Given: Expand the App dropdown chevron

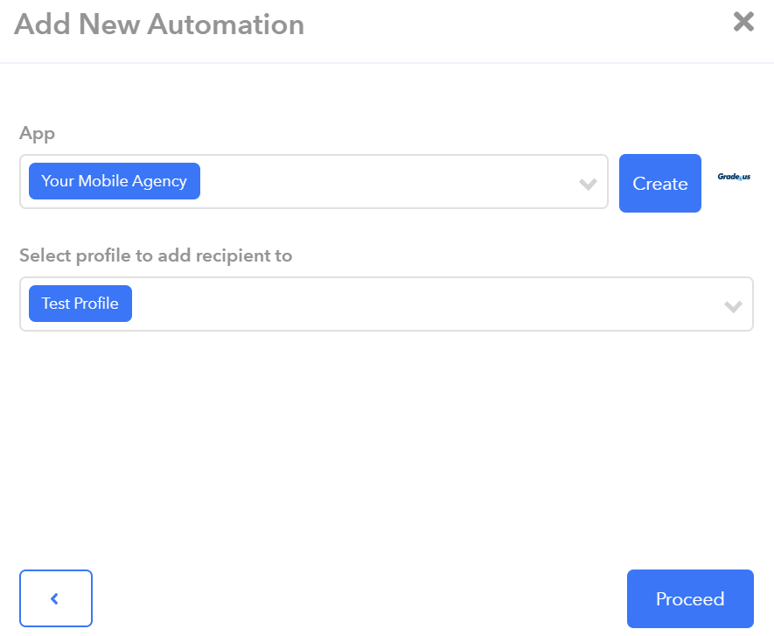Looking at the screenshot, I should pyautogui.click(x=588, y=184).
